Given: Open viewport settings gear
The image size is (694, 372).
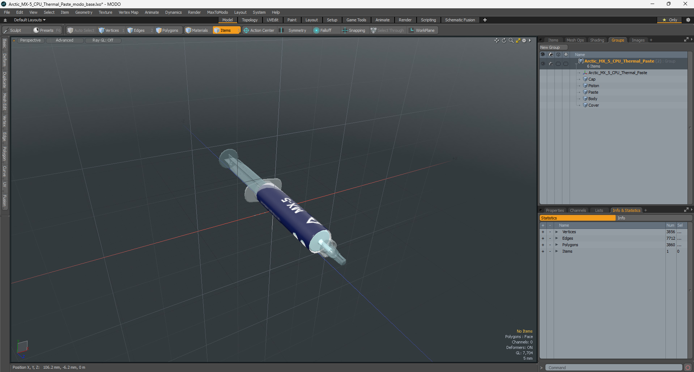Looking at the screenshot, I should 524,40.
